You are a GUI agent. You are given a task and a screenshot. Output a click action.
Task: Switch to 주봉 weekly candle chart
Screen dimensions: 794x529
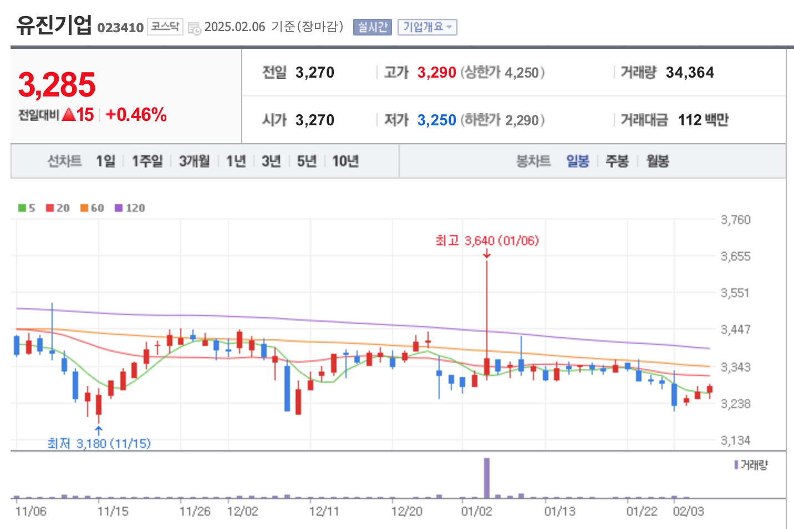pos(617,161)
